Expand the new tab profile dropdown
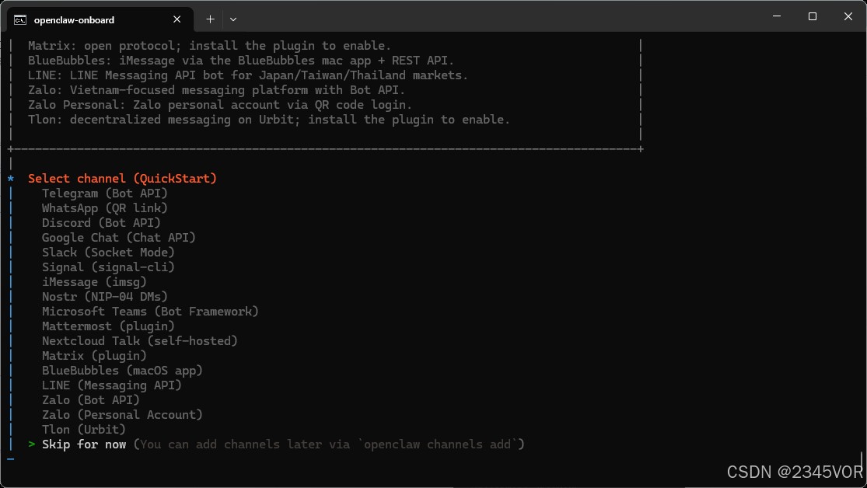This screenshot has height=488, width=867. pyautogui.click(x=233, y=19)
